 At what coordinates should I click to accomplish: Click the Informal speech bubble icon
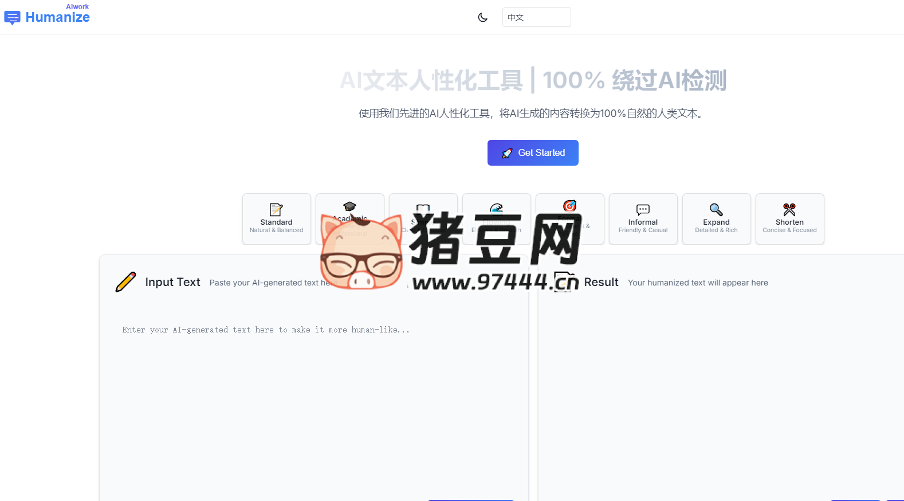(x=643, y=210)
